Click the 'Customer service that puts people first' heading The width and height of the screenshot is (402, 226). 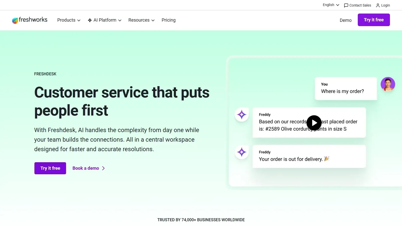click(x=122, y=101)
